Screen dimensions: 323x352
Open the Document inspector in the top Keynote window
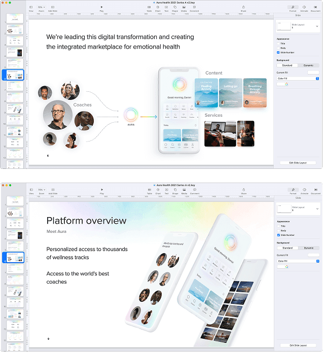[x=315, y=7]
